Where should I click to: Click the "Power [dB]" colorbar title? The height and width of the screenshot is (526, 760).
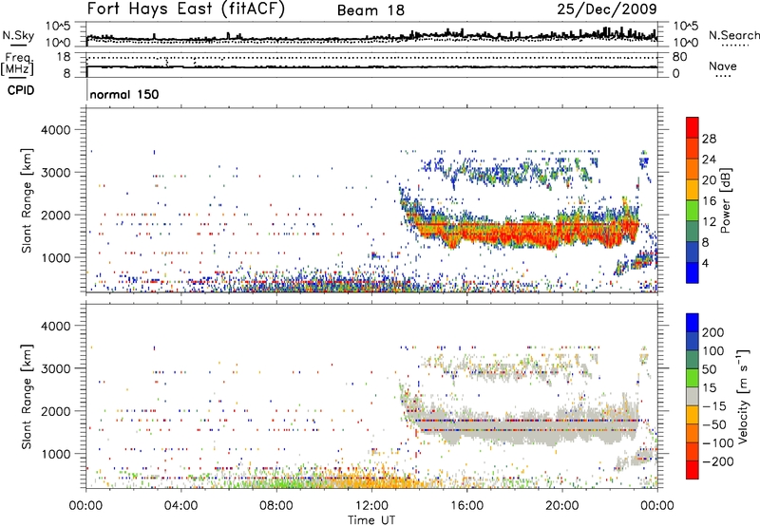[x=726, y=201]
